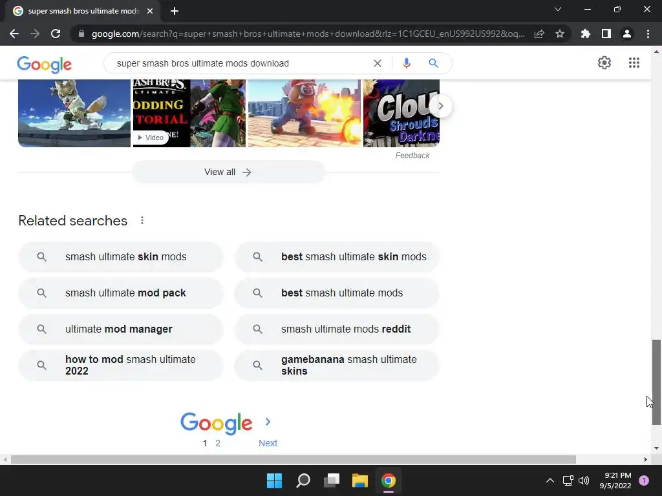Open the clock and date 9:21 PM
Screen dimensions: 662x496
click(615, 480)
